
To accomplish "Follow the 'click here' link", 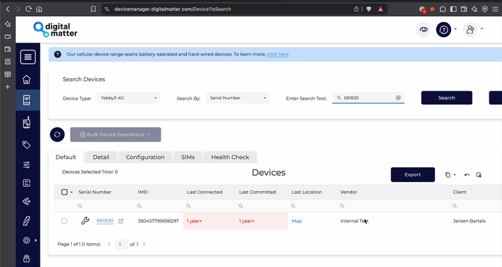I will (278, 54).
